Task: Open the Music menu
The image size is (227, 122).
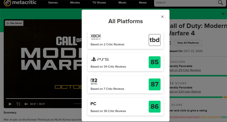Action: [122, 3]
